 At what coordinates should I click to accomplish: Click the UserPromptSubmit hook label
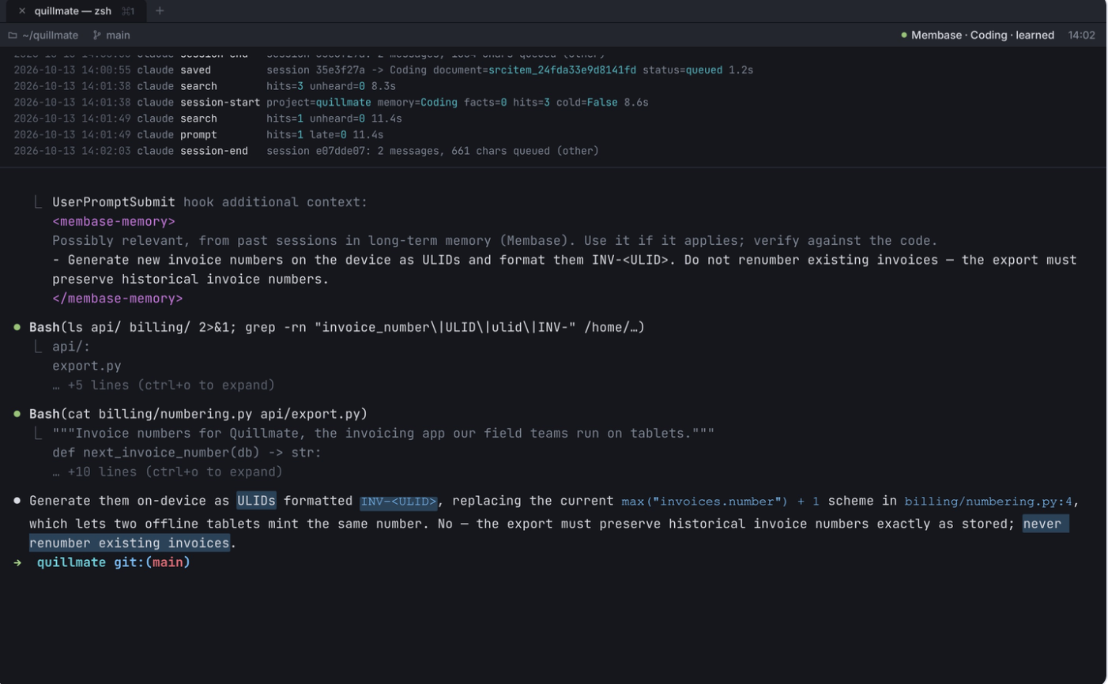[114, 202]
